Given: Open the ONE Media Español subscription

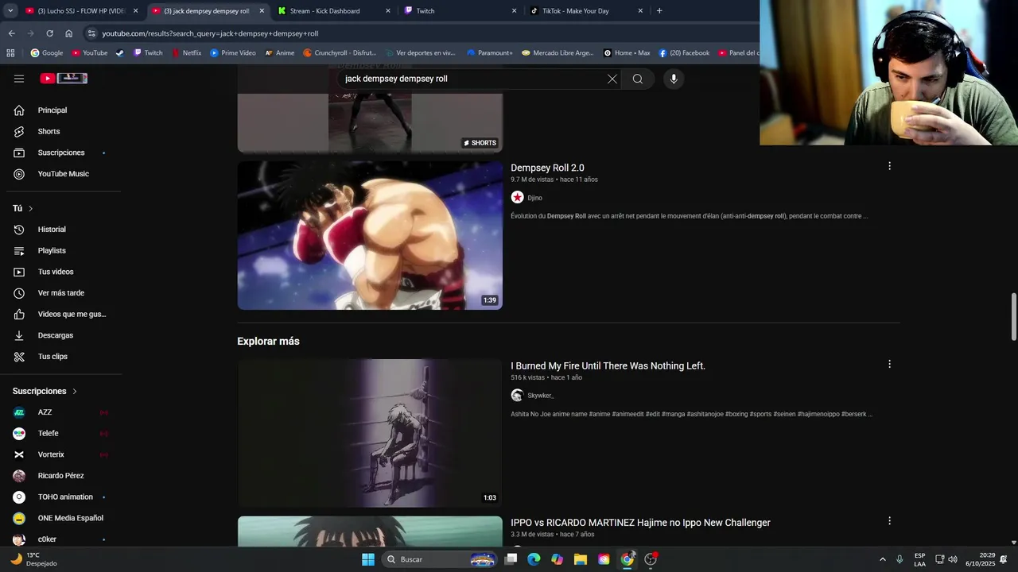Looking at the screenshot, I should [63, 518].
